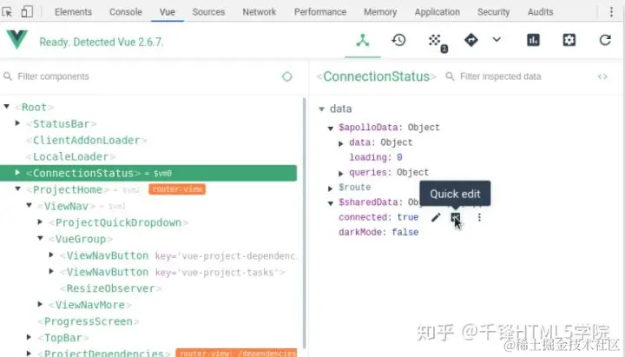
Task: Select the ProgressScreen component
Action: 88,321
